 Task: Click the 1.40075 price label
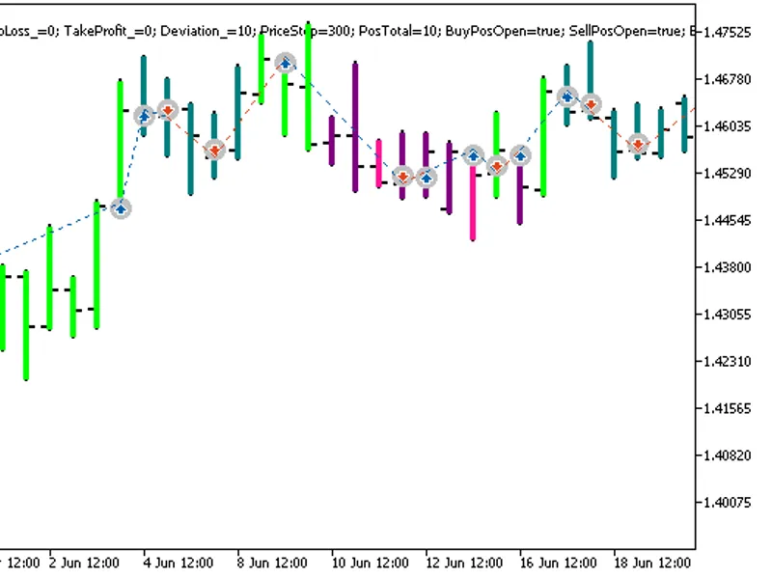(728, 503)
